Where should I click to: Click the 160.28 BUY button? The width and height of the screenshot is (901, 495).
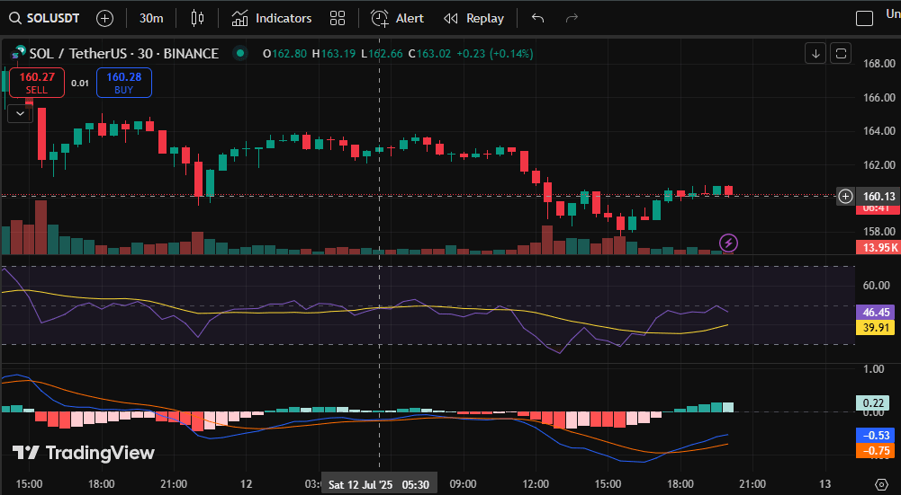(x=124, y=83)
